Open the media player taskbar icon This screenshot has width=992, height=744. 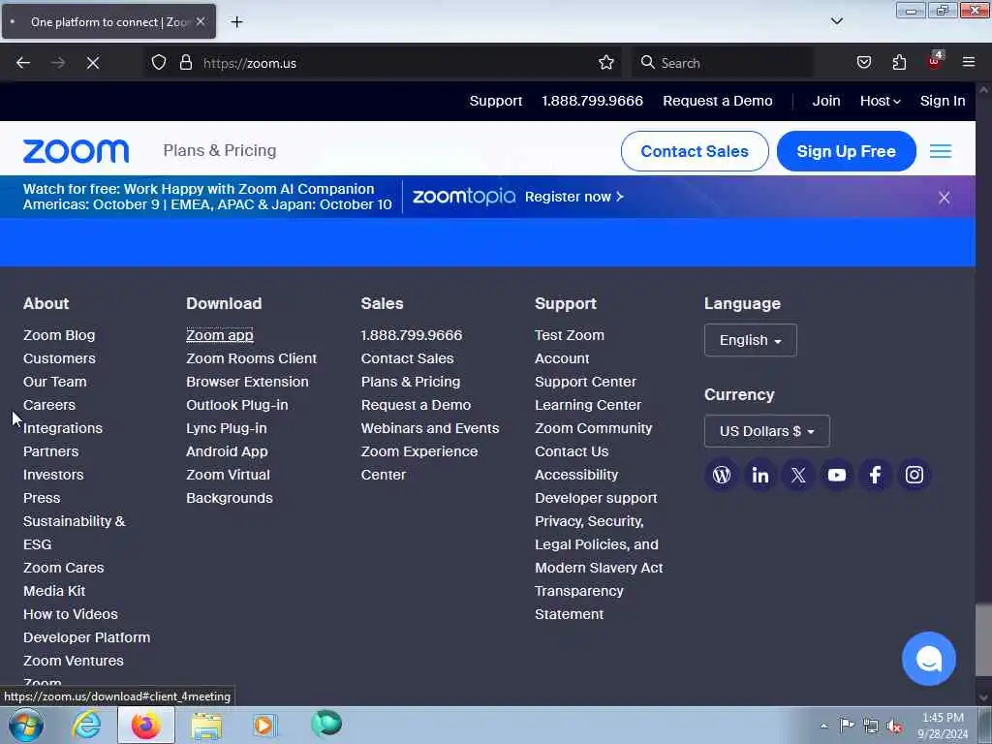264,725
